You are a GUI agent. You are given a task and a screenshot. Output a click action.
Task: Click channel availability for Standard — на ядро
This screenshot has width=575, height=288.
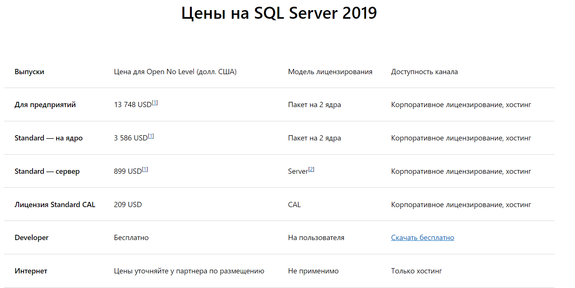[461, 138]
